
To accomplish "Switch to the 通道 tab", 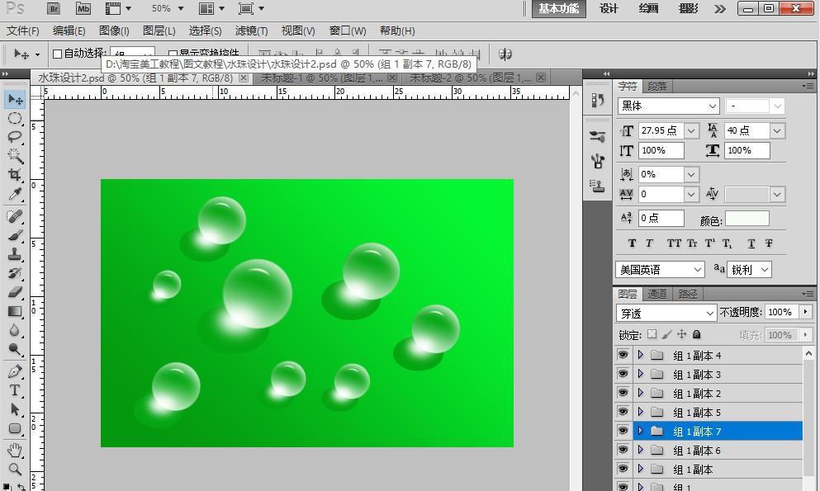I will 656,294.
